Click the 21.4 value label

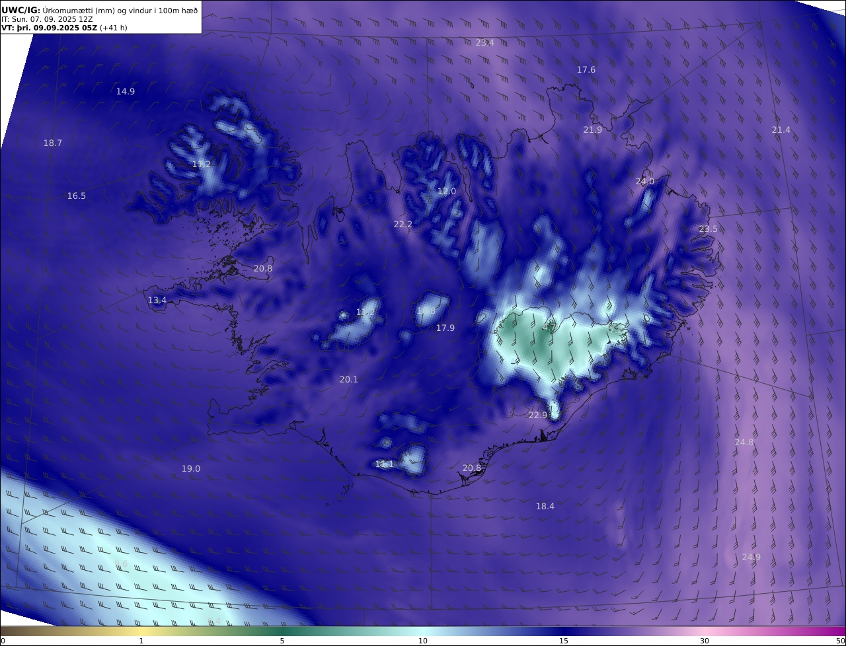point(781,129)
